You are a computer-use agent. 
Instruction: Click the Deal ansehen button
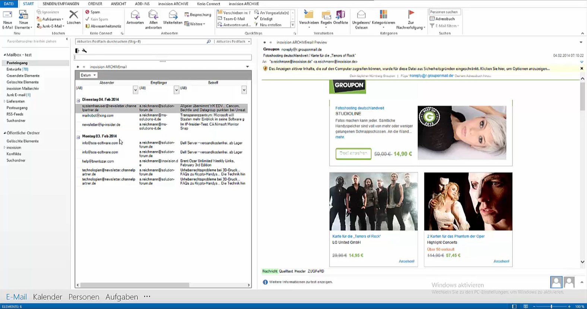(353, 154)
